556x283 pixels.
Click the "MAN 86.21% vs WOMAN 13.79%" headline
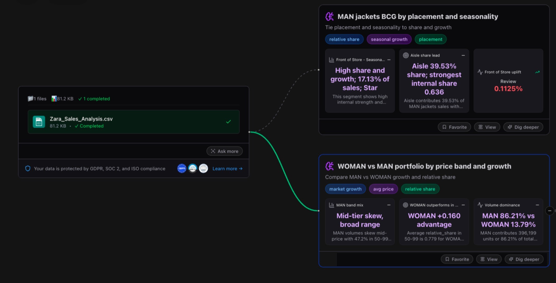(508, 220)
